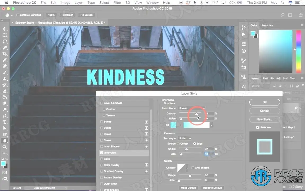Click the Inner Glow solid color swatch
Screen dimensions: 305x191
(x=173, y=125)
